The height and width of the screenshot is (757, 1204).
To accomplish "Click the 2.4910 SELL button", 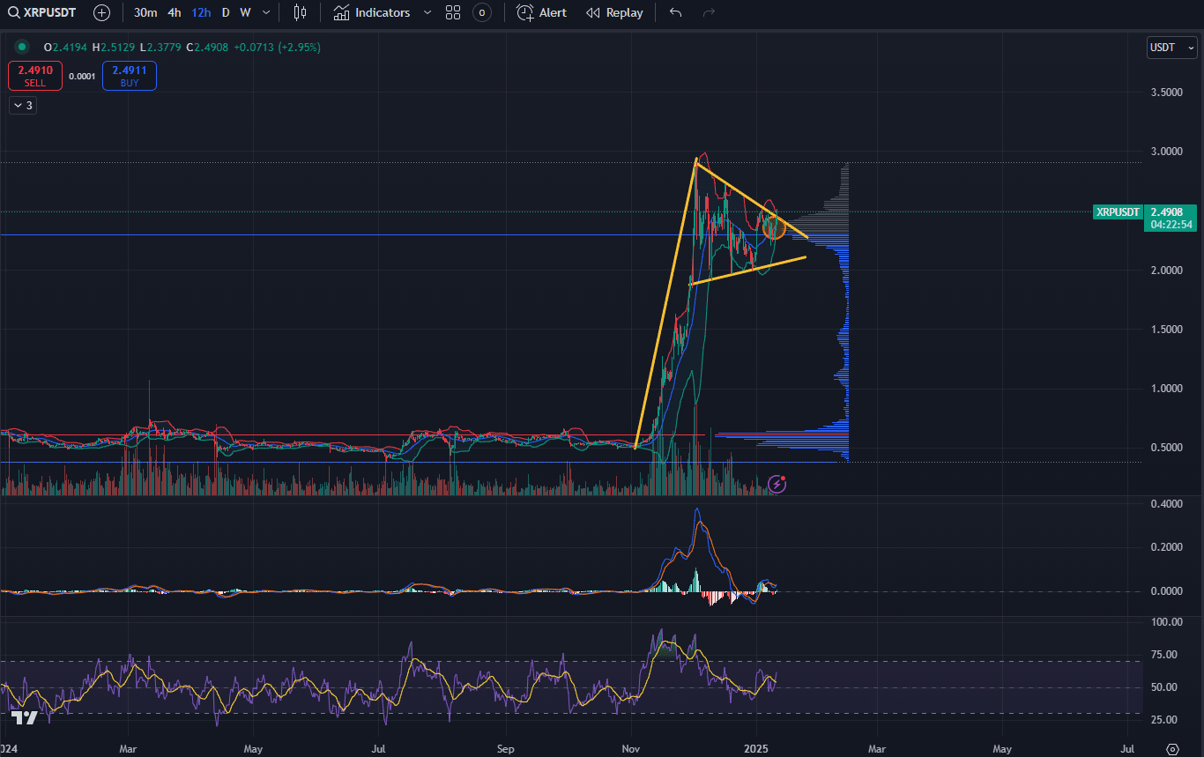I will point(35,76).
